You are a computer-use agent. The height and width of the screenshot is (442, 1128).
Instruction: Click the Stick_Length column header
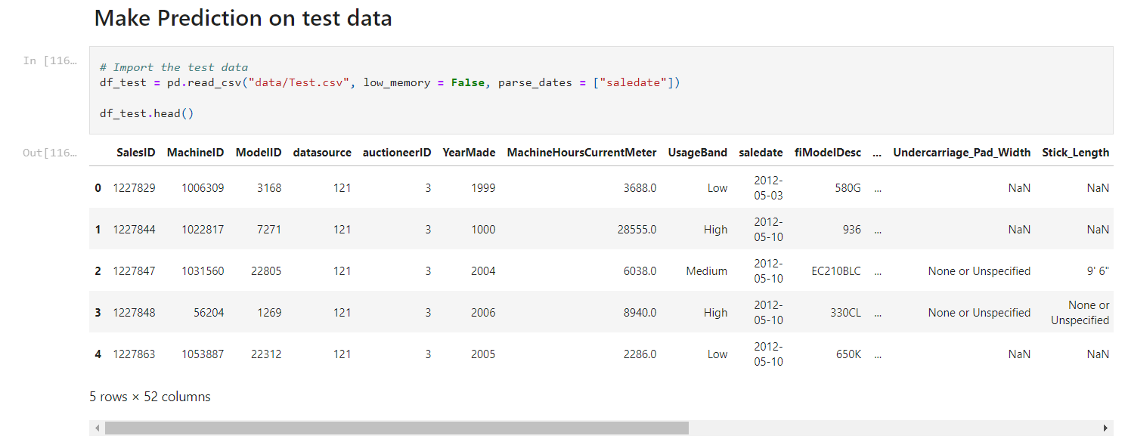tap(1076, 152)
